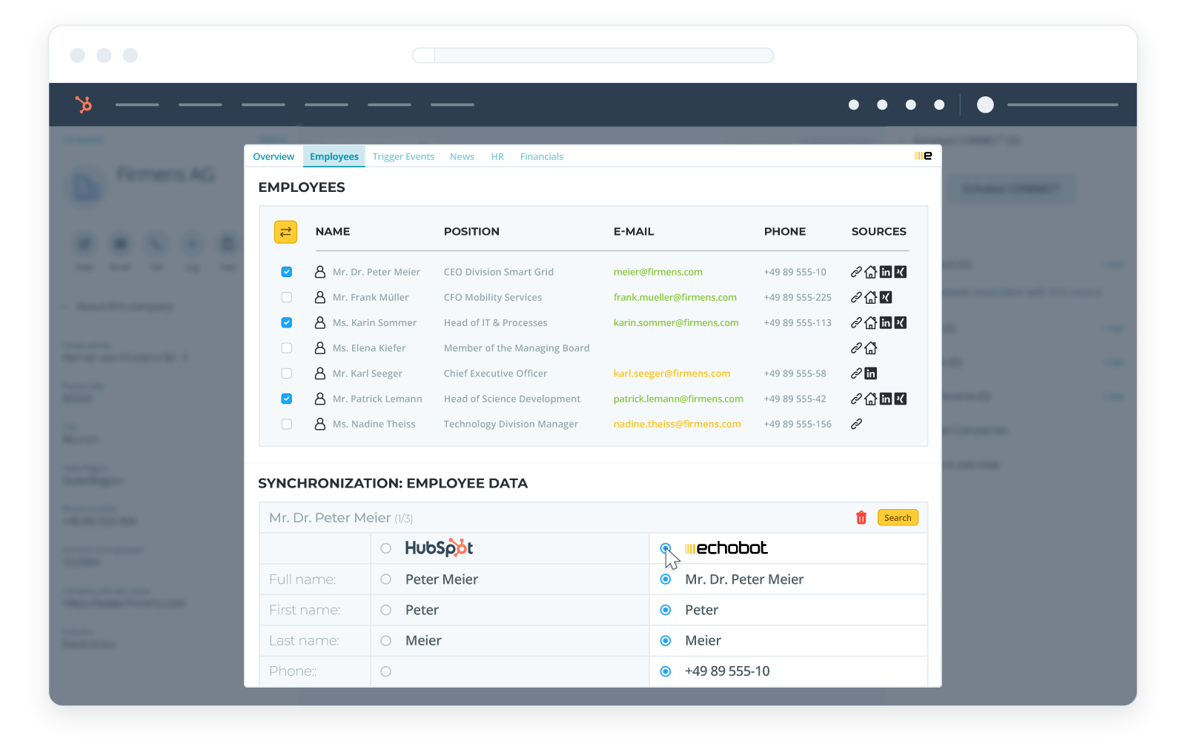Image resolution: width=1186 pixels, height=755 pixels.
Task: Click the link icon for Nadine Theiss
Action: (857, 424)
